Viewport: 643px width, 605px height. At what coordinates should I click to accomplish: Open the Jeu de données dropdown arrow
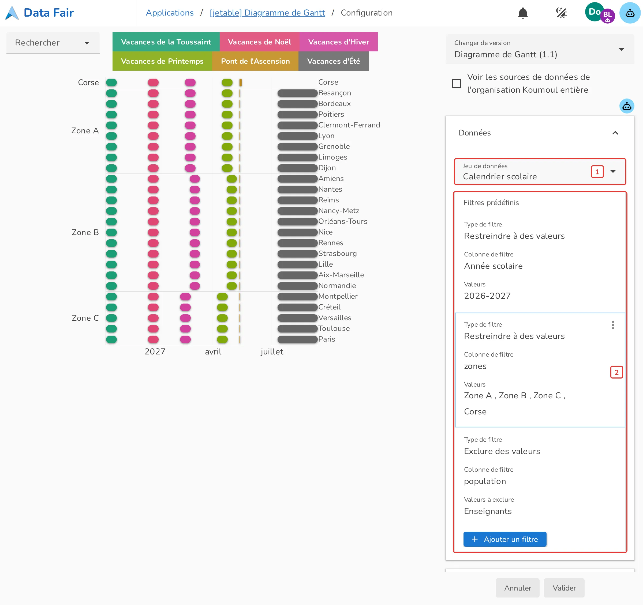(613, 172)
